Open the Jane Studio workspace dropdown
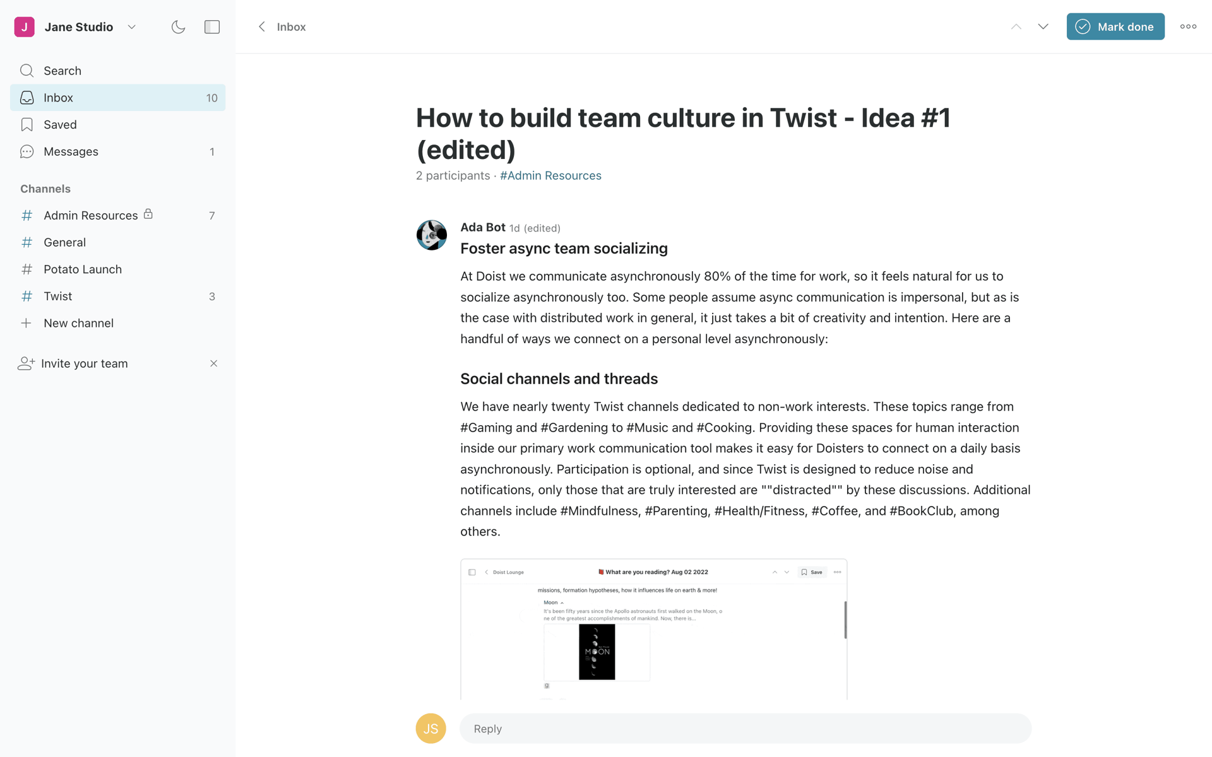 [x=131, y=26]
